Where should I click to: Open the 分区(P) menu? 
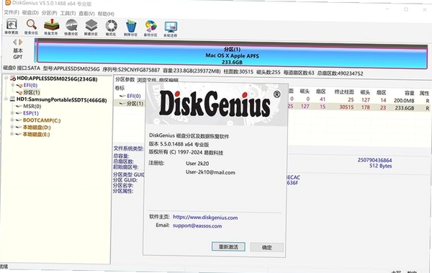[x=49, y=13]
